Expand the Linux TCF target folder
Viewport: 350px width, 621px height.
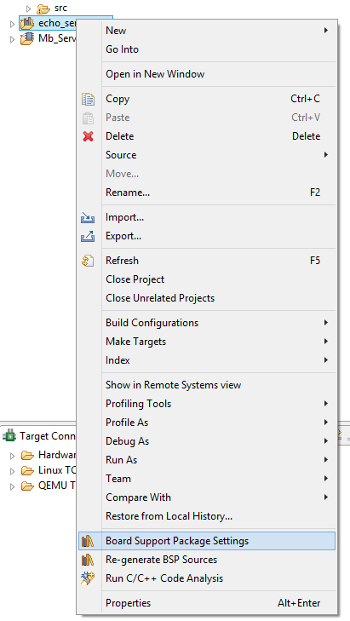pyautogui.click(x=12, y=471)
